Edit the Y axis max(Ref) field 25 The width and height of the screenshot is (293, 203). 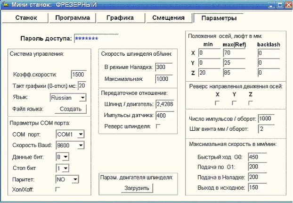click(x=234, y=63)
